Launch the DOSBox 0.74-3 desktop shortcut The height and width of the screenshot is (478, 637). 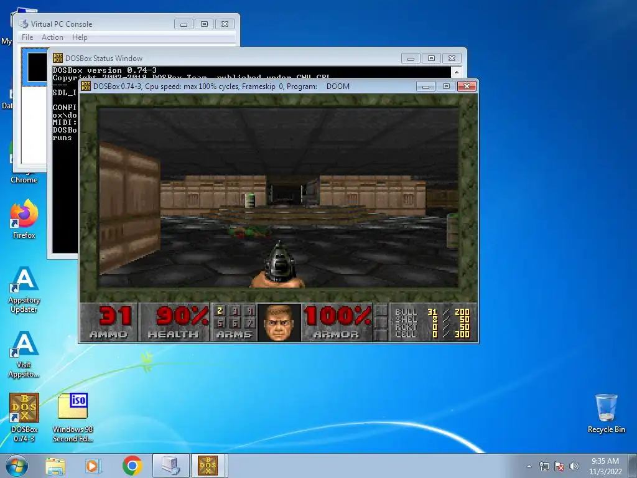[24, 418]
